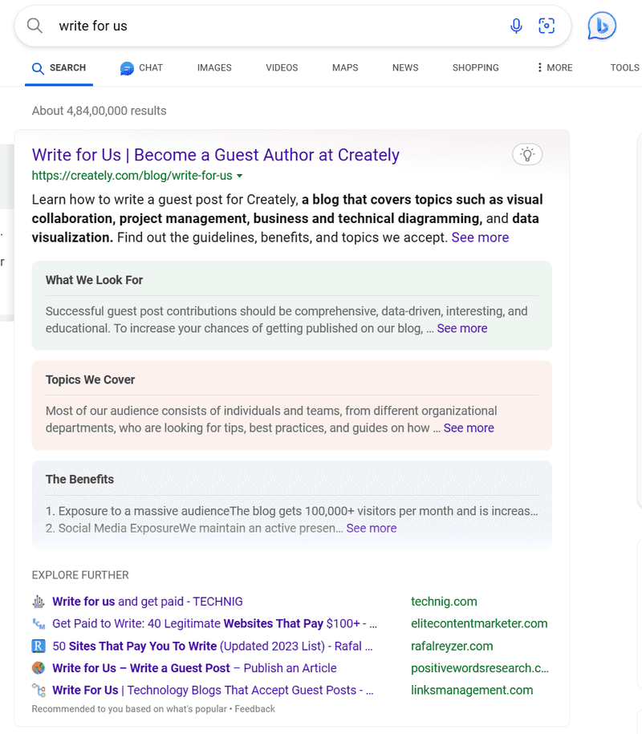
Task: Open the More menu with three dots
Action: tap(555, 68)
